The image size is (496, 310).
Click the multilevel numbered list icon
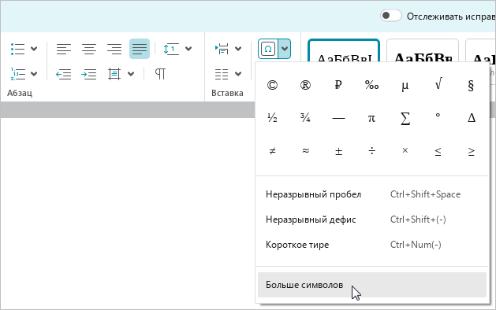point(17,74)
